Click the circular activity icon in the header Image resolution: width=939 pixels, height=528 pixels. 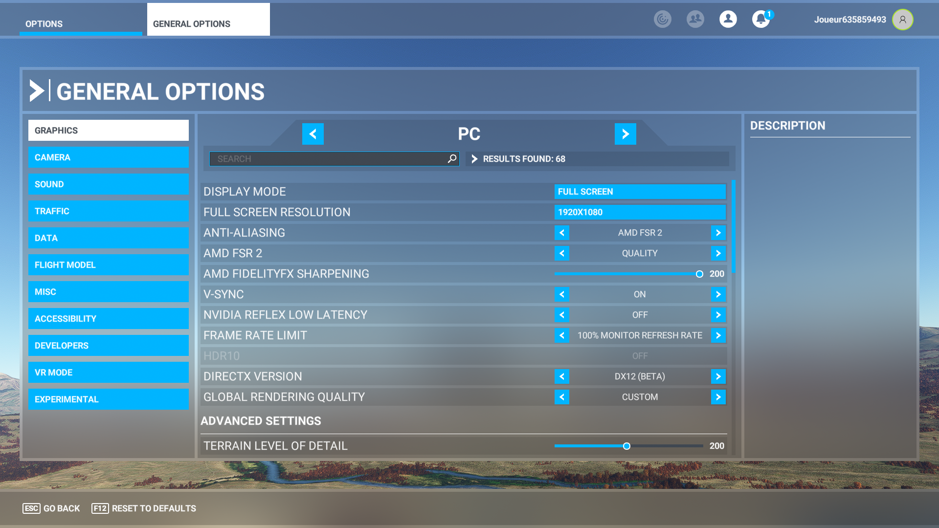click(662, 20)
